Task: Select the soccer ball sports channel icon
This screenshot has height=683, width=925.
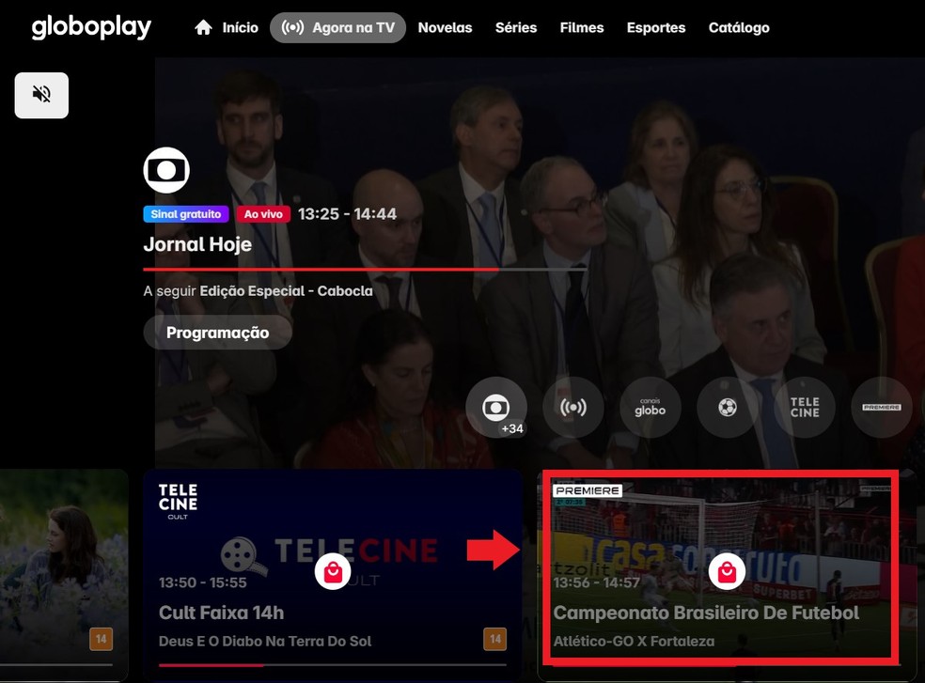Action: pos(727,407)
